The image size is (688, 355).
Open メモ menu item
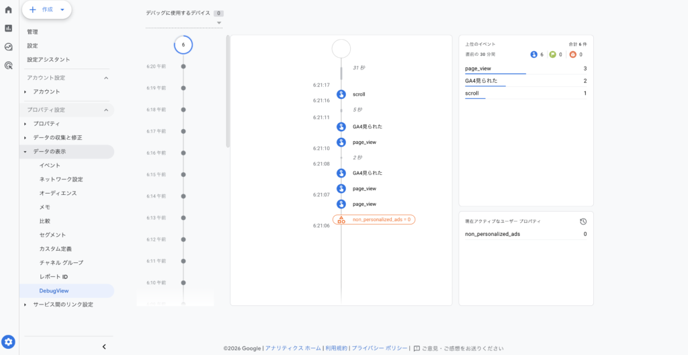pyautogui.click(x=45, y=207)
